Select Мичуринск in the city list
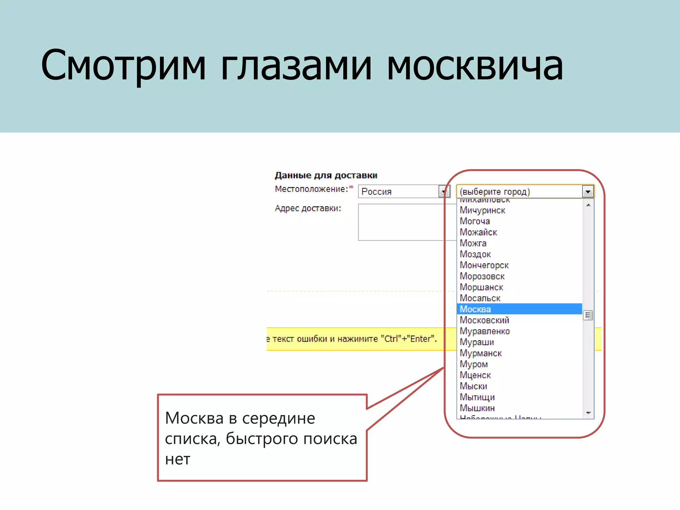 tap(520, 210)
